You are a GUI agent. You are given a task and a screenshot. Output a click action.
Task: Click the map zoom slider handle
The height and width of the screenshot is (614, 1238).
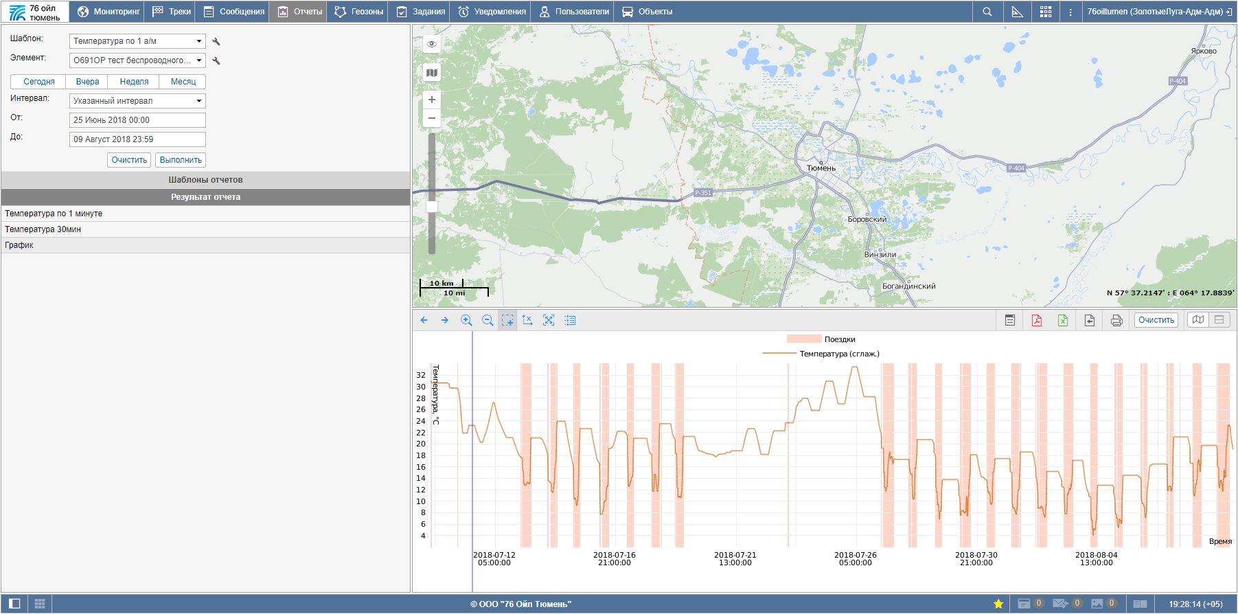[432, 207]
